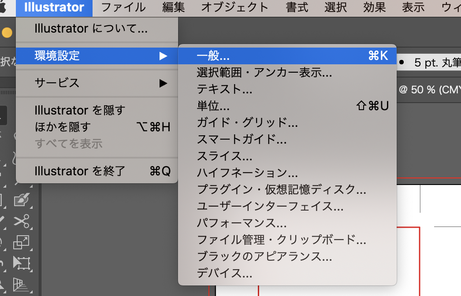461x296 pixels.
Task: Choose Illustrator を隠す
Action: pyautogui.click(x=97, y=111)
